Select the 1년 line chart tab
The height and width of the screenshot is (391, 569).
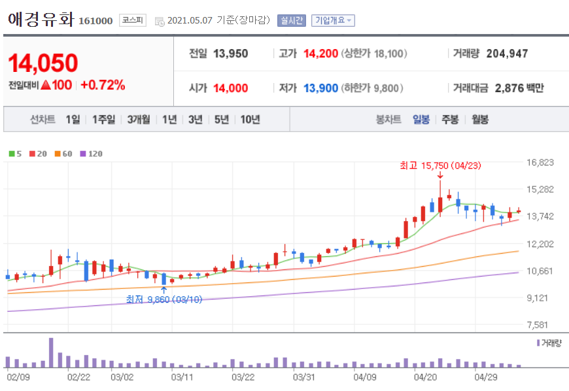click(169, 120)
